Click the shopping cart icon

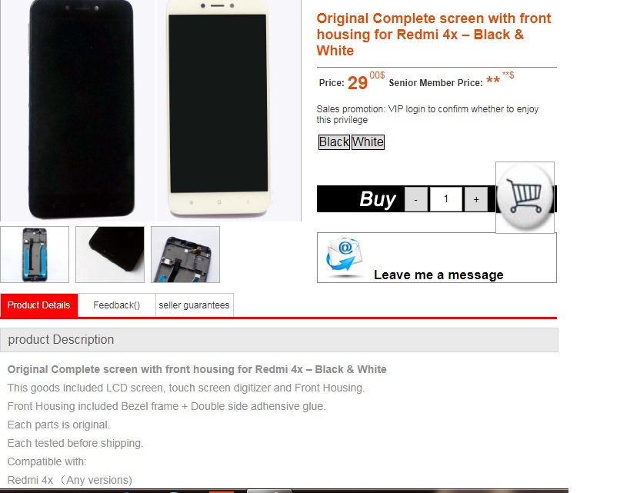tap(525, 198)
